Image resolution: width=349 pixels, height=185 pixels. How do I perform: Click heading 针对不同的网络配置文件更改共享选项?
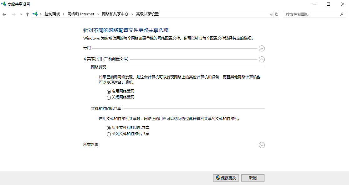pos(126,30)
